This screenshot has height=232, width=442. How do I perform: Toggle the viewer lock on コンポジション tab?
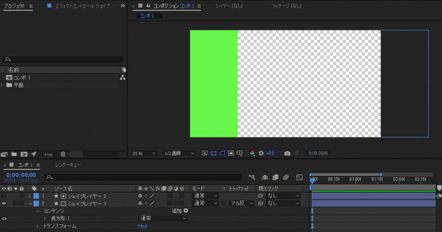(x=148, y=6)
